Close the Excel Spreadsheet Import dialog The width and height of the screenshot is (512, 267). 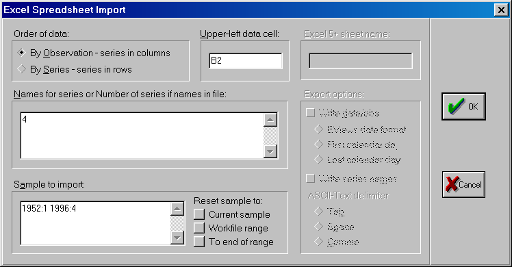click(x=501, y=10)
